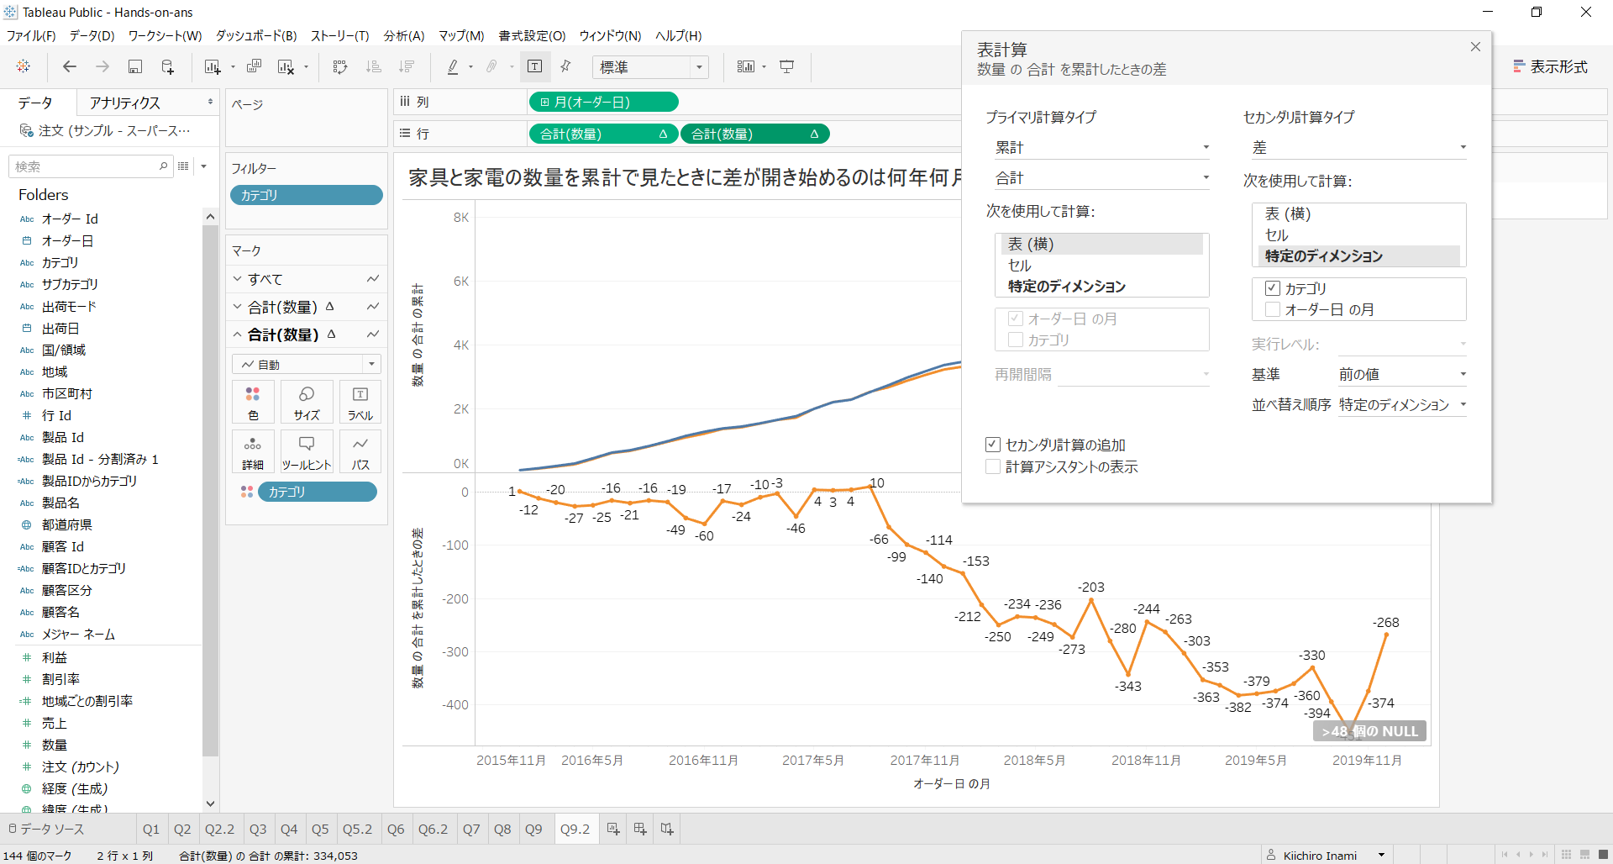This screenshot has height=864, width=1613.
Task: Open the Kiichiro Inami user dropdown
Action: click(x=1381, y=855)
